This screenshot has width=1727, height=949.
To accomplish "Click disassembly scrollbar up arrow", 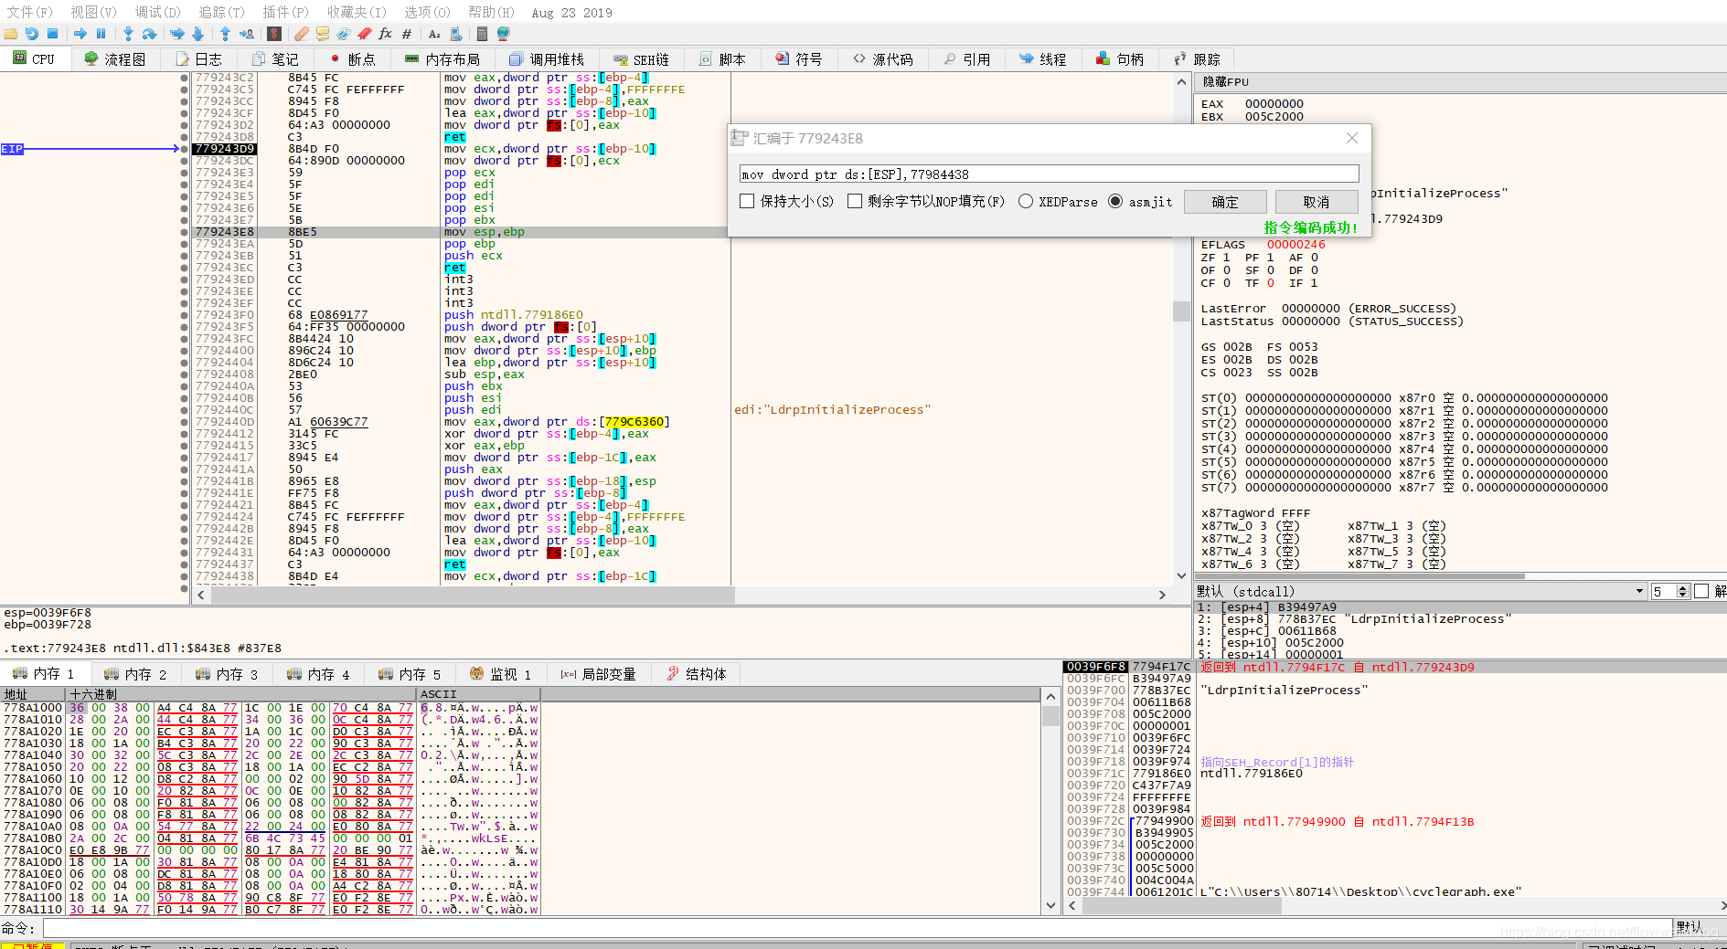I will point(1181,81).
